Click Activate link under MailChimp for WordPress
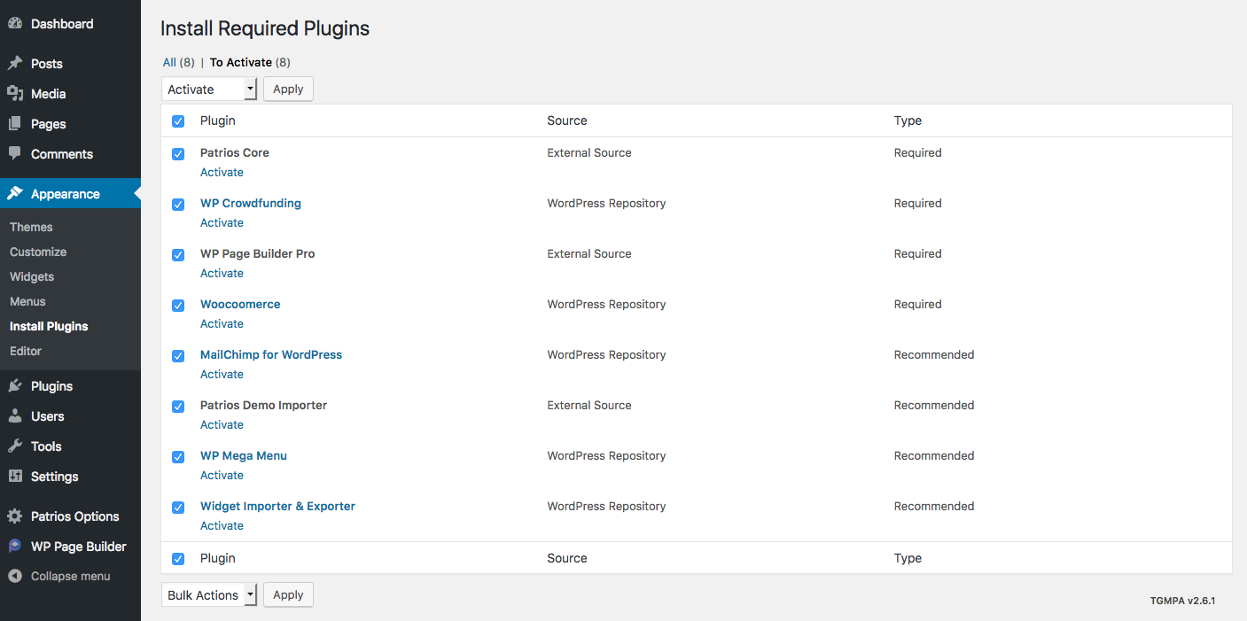1247x621 pixels. [222, 375]
